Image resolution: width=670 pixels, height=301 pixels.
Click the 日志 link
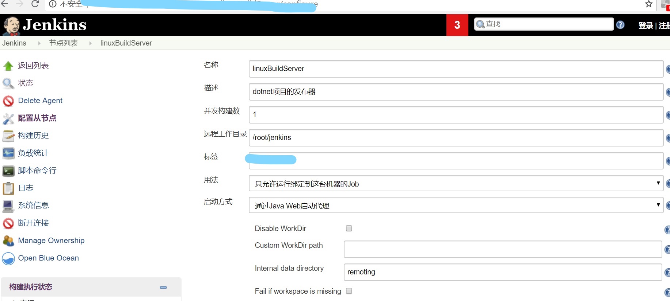pos(26,188)
